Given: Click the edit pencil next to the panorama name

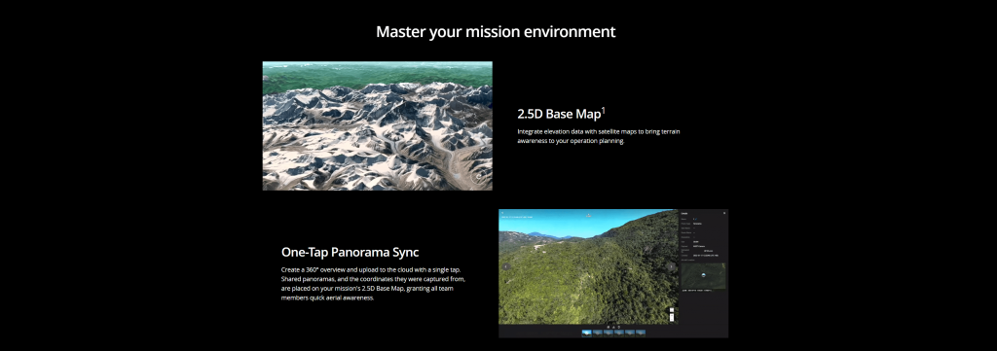Looking at the screenshot, I should click(x=696, y=219).
